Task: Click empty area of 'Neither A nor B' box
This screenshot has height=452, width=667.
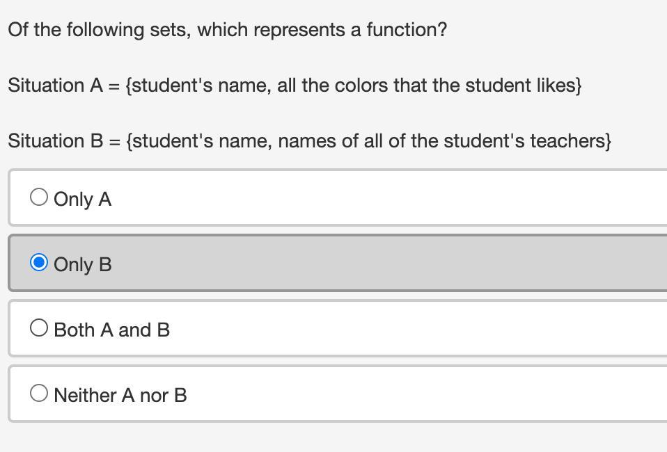Action: point(418,394)
